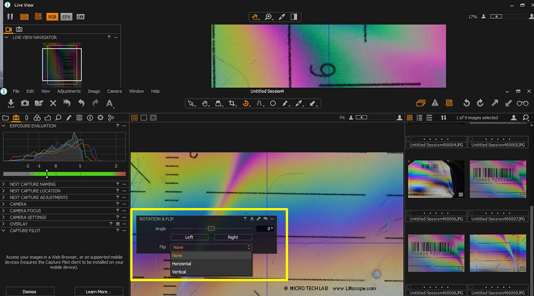This screenshot has width=534, height=296.
Task: Open the Color tool tab icon
Action: 37,118
